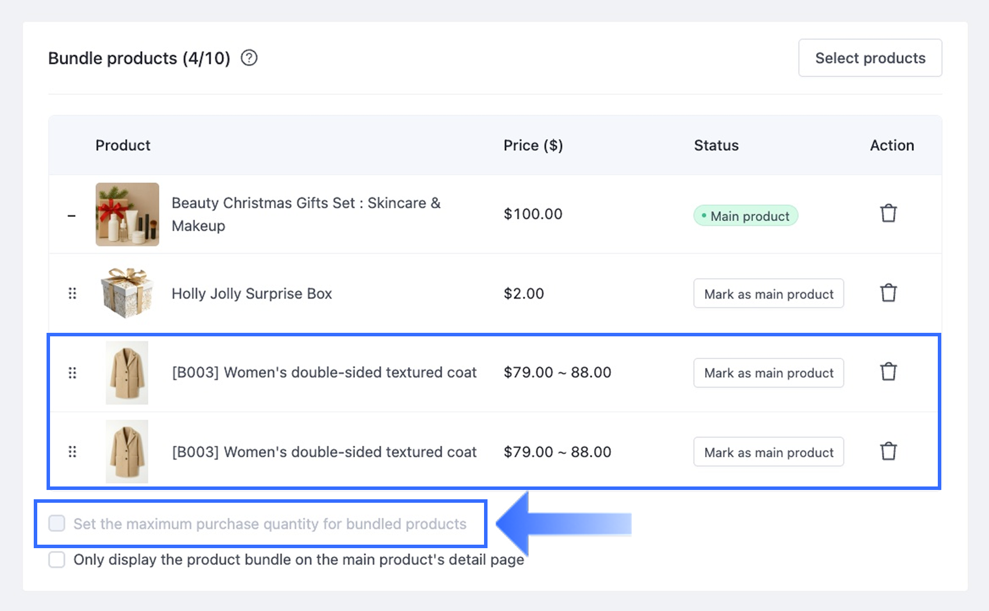
Task: Click the drag handle of the upper coat row
Action: click(x=72, y=373)
